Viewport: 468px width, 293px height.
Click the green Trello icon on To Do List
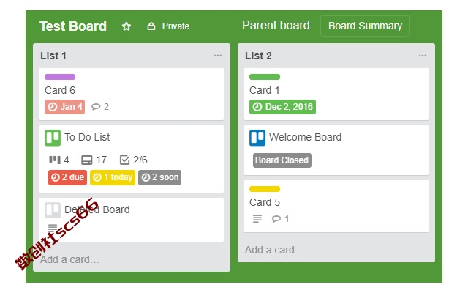[x=53, y=138]
